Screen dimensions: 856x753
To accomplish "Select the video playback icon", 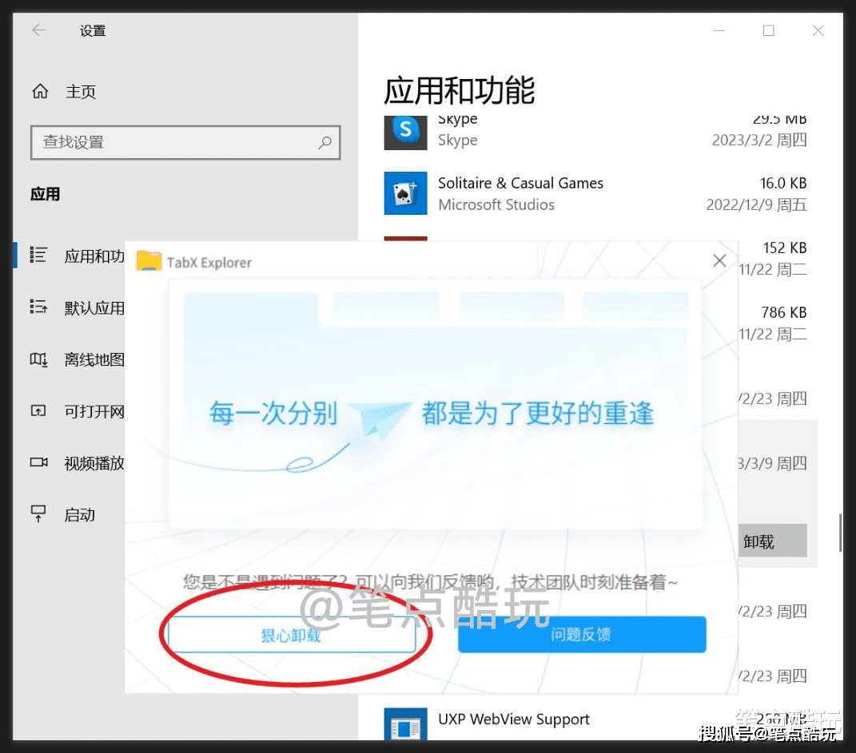I will (x=38, y=462).
